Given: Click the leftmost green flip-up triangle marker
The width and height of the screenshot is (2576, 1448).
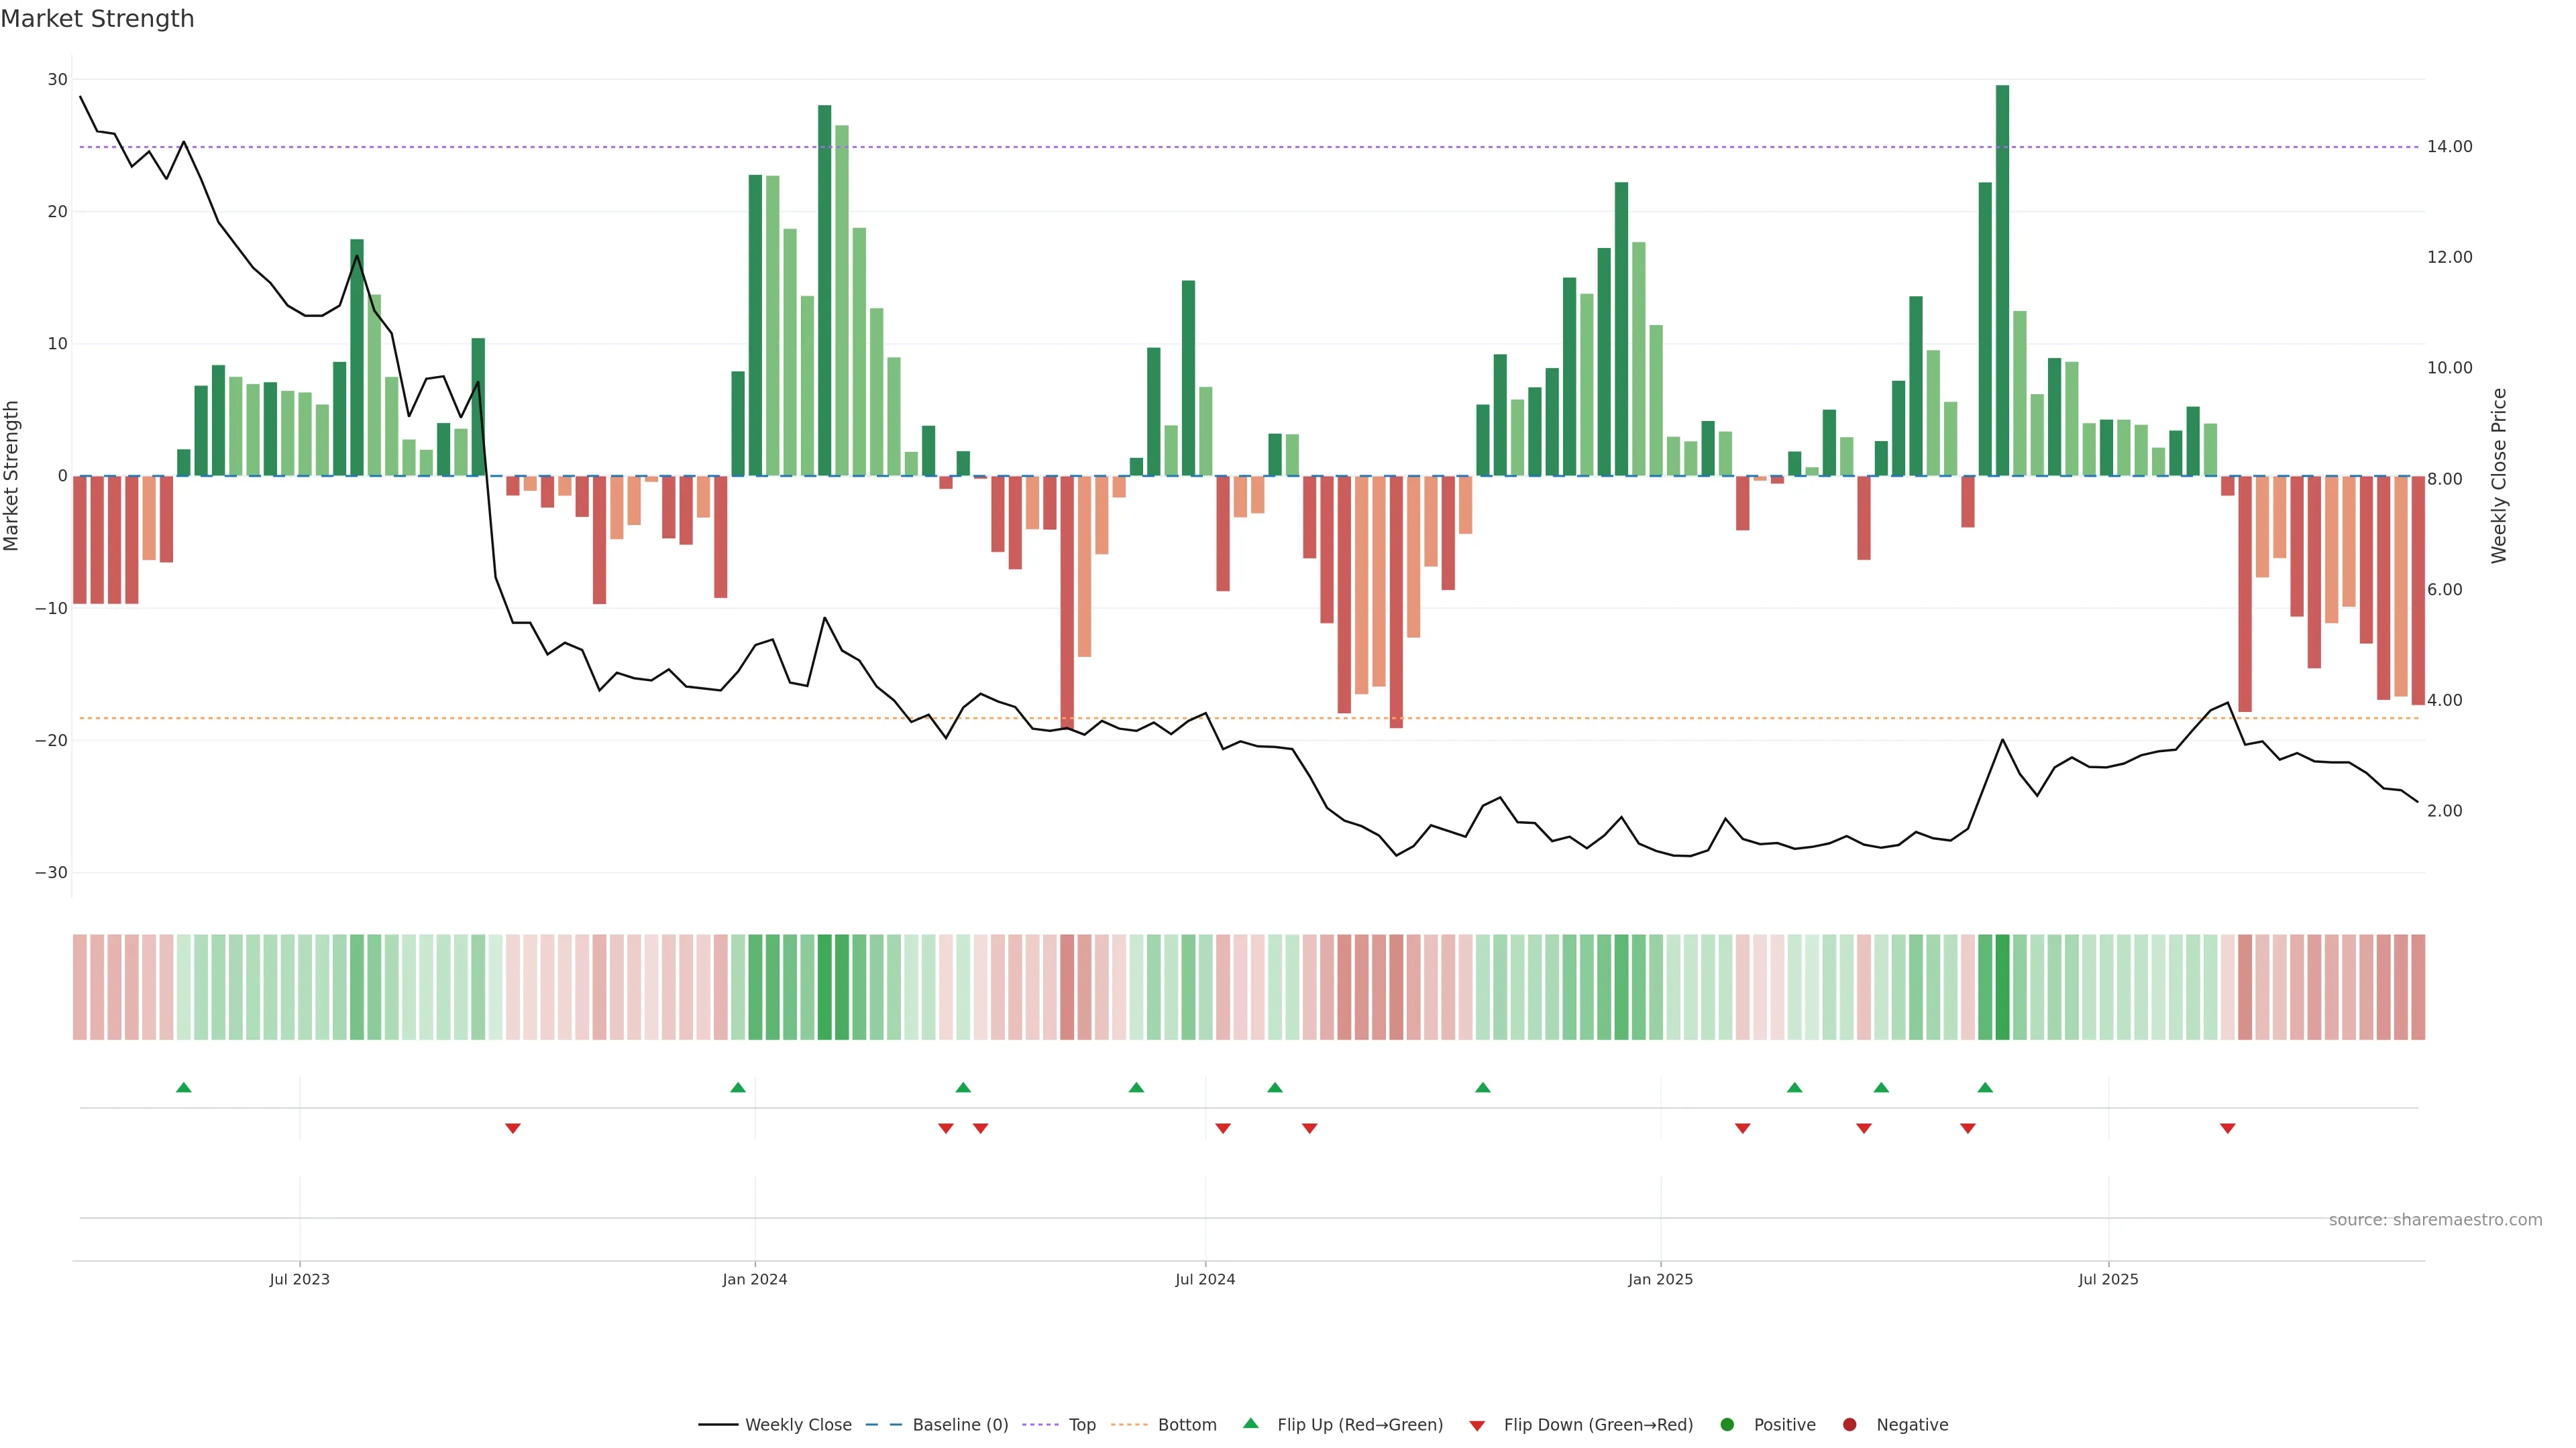Looking at the screenshot, I should [183, 1087].
